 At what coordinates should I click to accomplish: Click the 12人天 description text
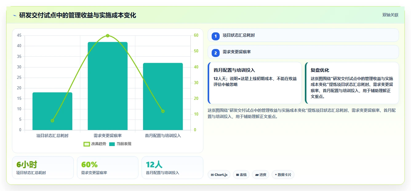pos(255,82)
